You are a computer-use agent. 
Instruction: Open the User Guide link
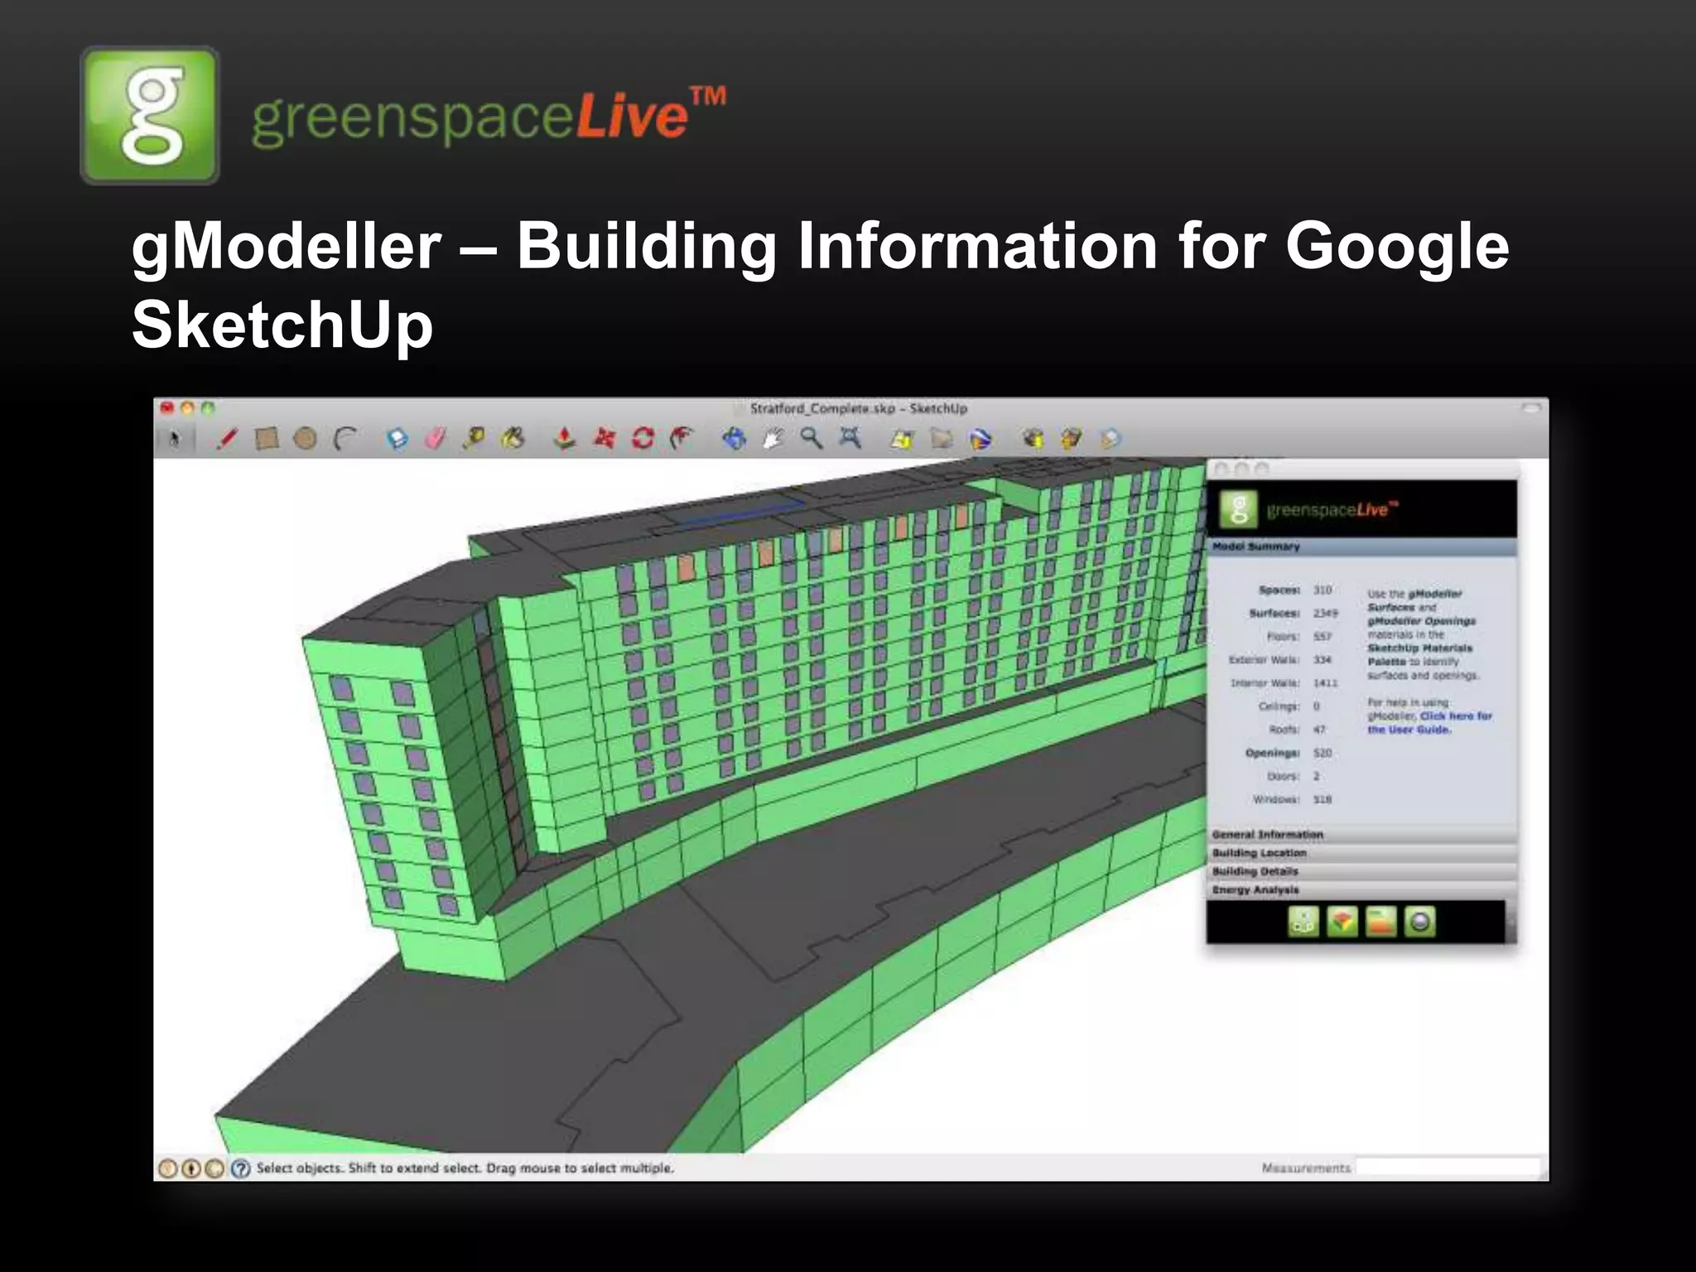[1430, 722]
